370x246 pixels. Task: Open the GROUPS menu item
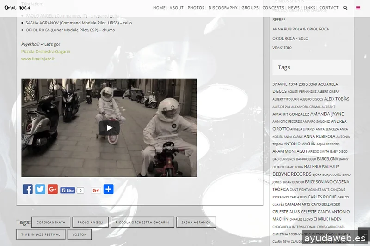[x=250, y=8]
